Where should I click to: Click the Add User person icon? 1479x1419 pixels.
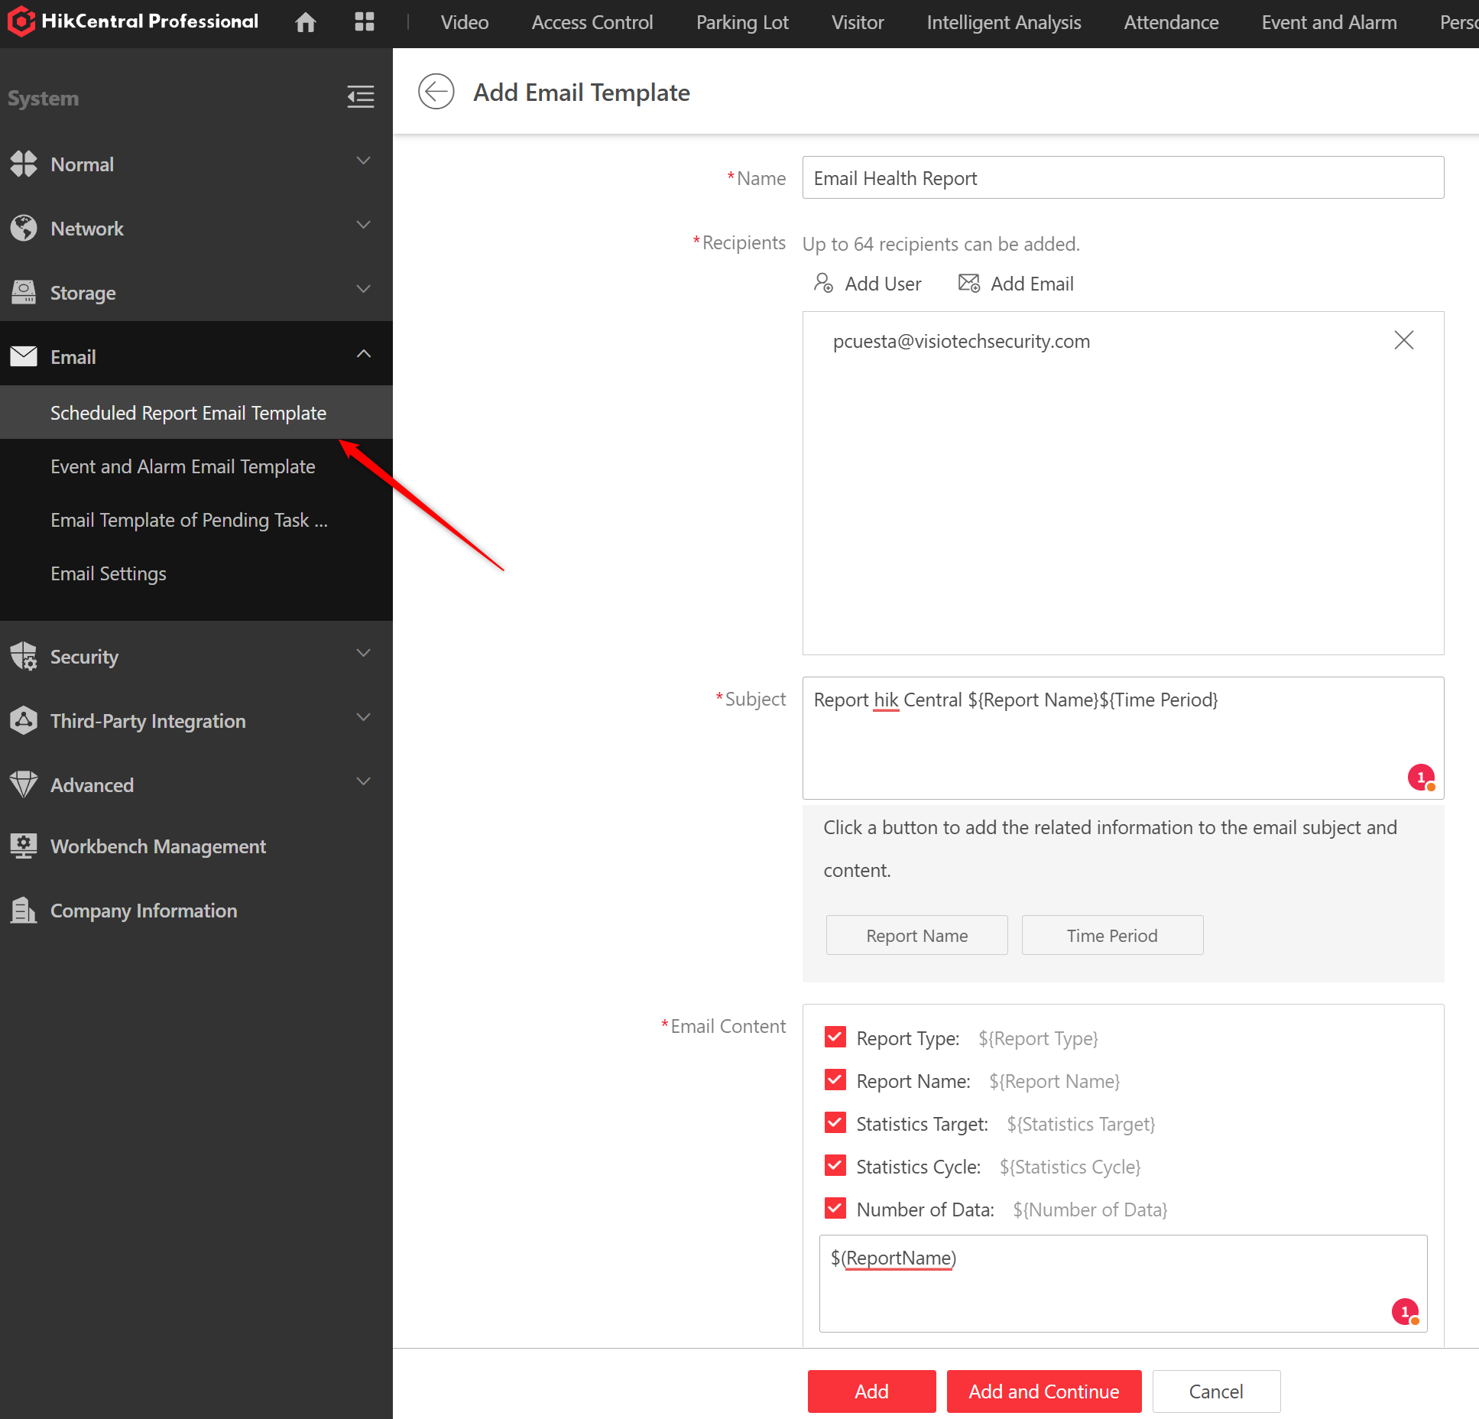click(823, 283)
